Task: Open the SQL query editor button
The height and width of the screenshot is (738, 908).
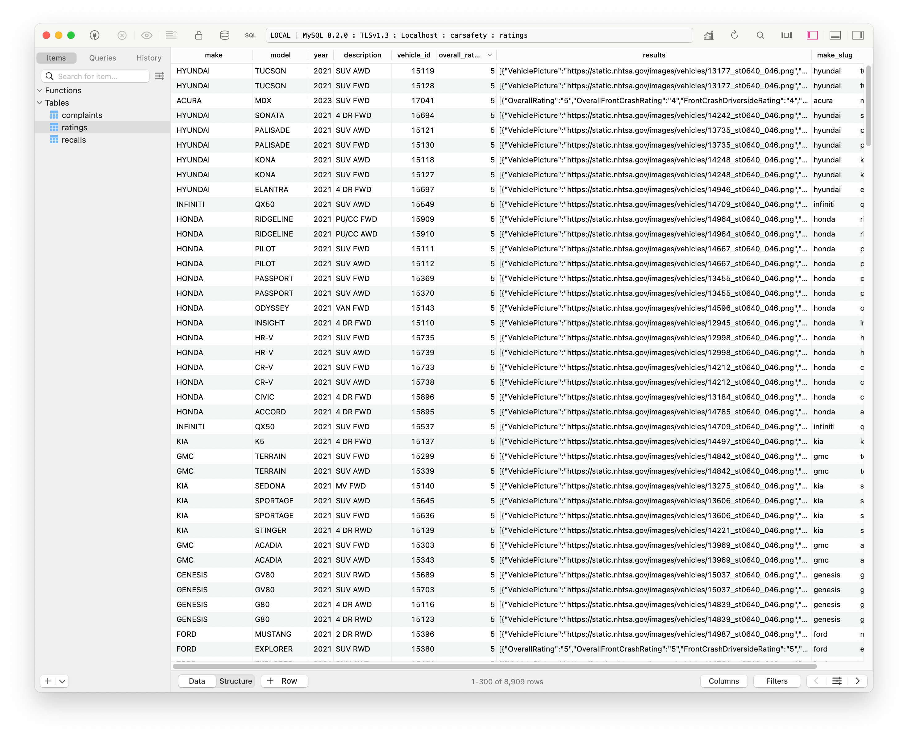Action: [251, 35]
